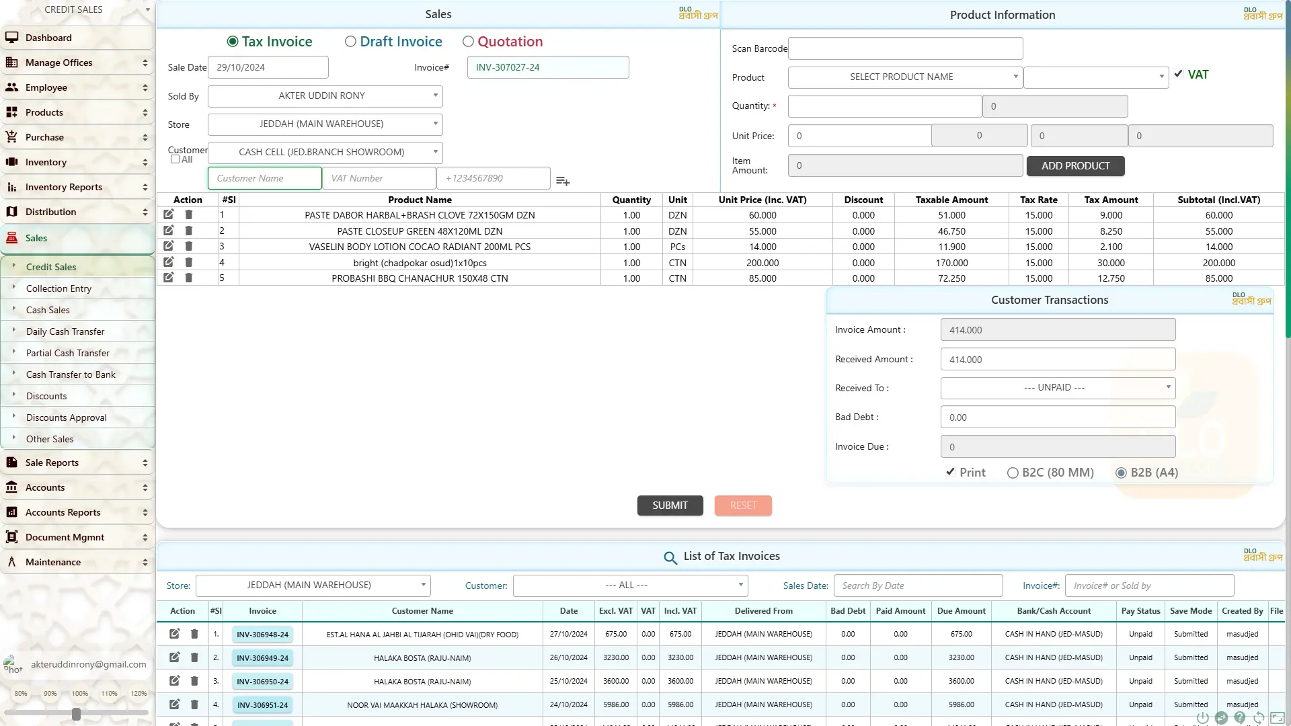Viewport: 1291px width, 726px height.
Task: Click the ADD PRODUCT button
Action: tap(1075, 166)
